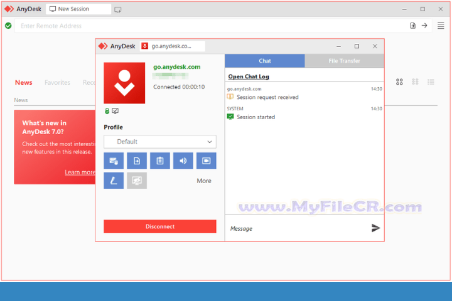Toggle sound transmission permission

pos(183,161)
